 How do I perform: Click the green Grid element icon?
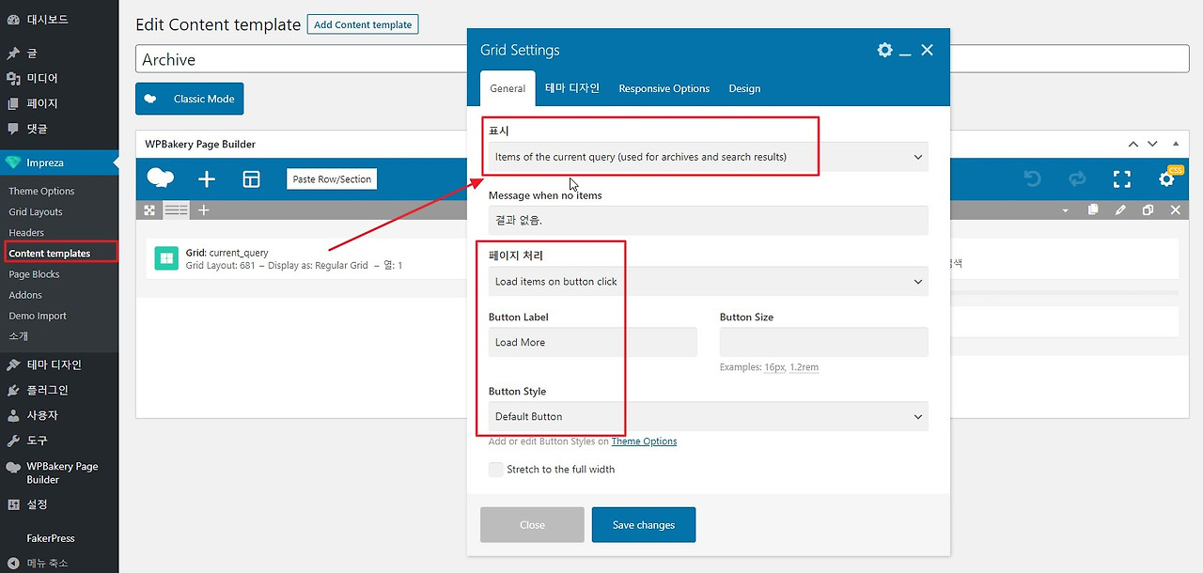(165, 258)
